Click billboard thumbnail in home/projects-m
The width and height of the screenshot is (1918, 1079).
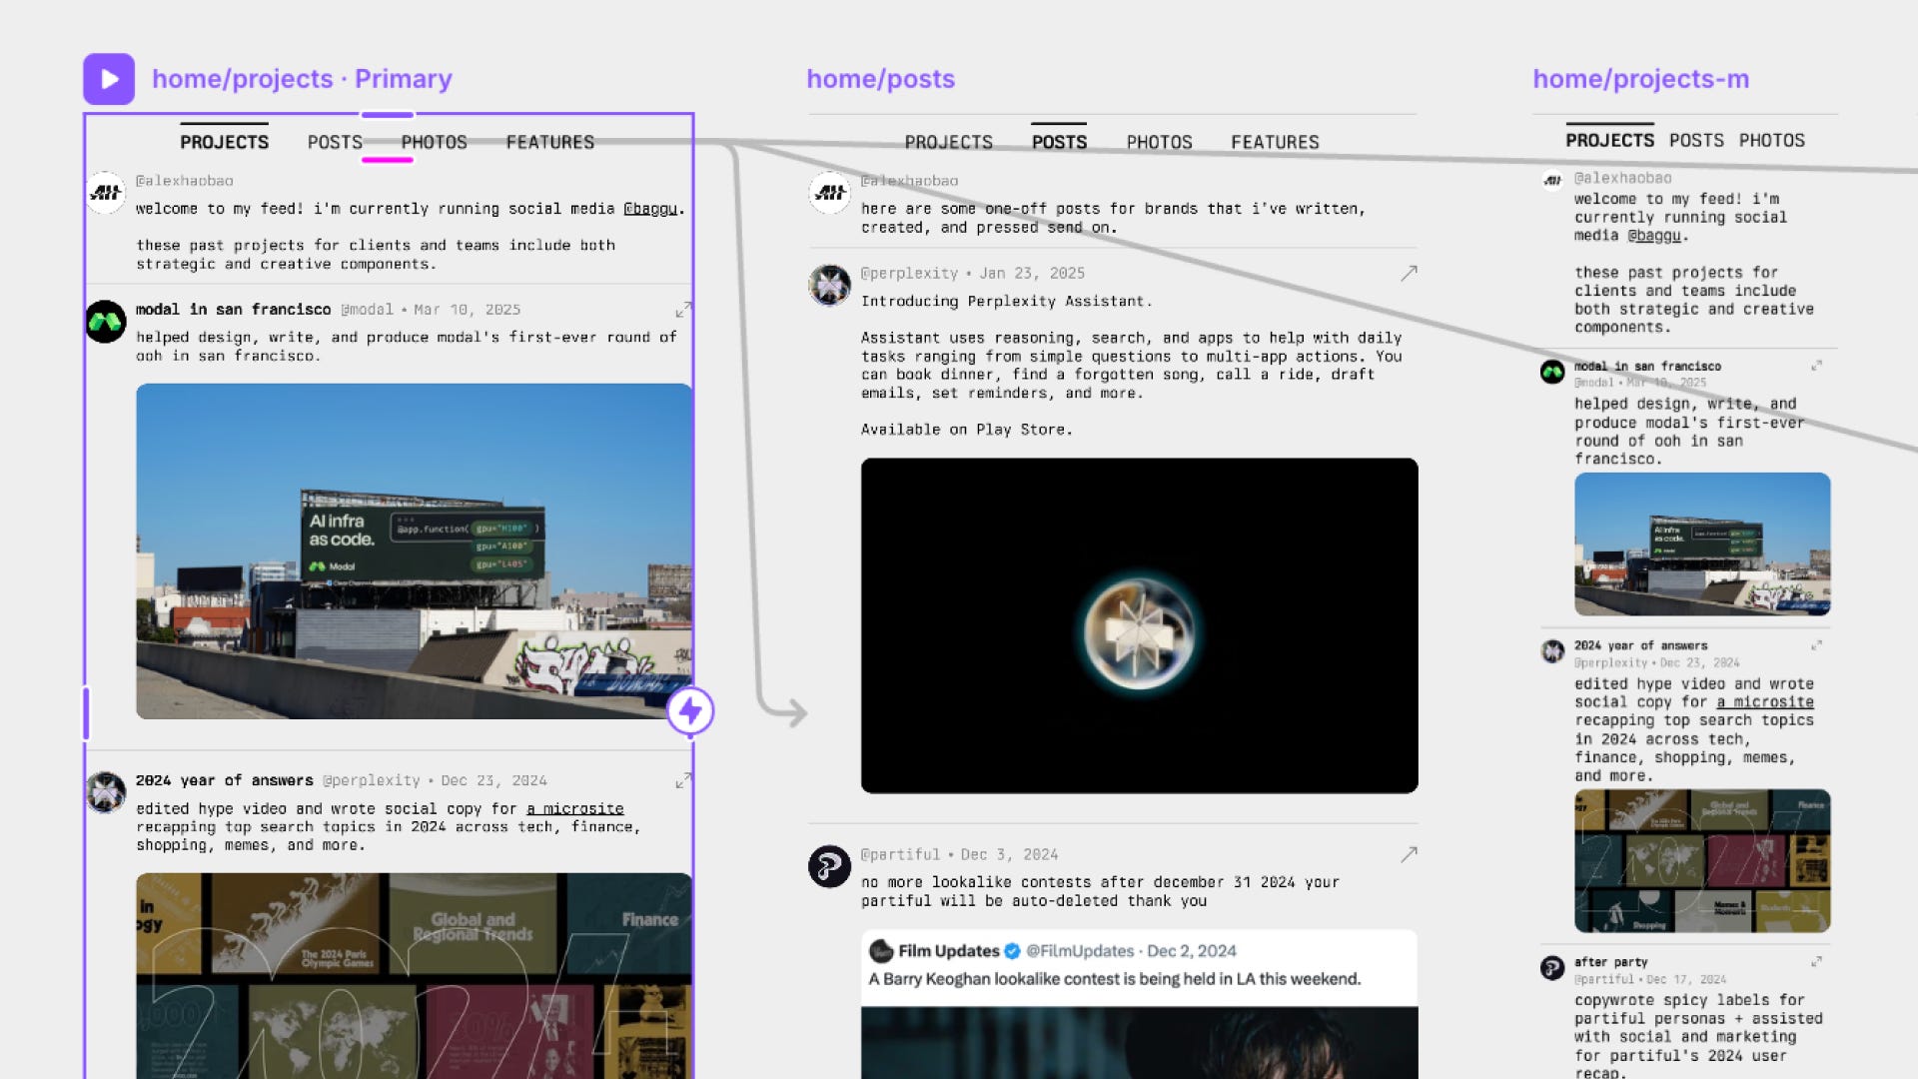coord(1702,544)
